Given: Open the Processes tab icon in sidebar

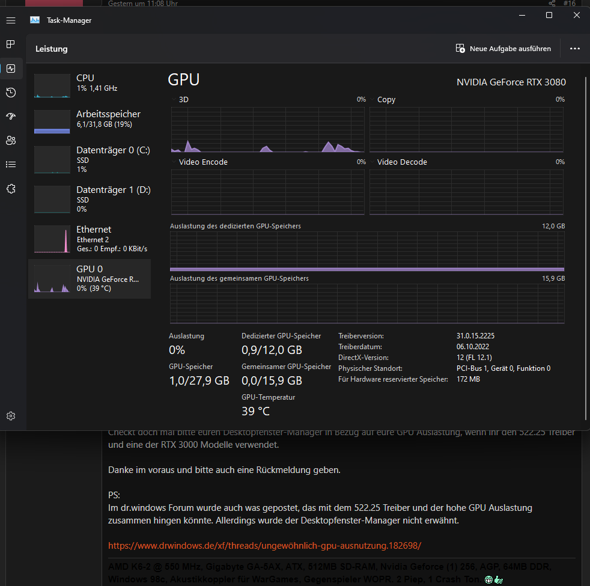Looking at the screenshot, I should [x=11, y=44].
